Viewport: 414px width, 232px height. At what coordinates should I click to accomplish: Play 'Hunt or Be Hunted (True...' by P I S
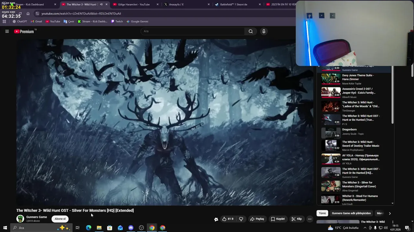click(354, 120)
